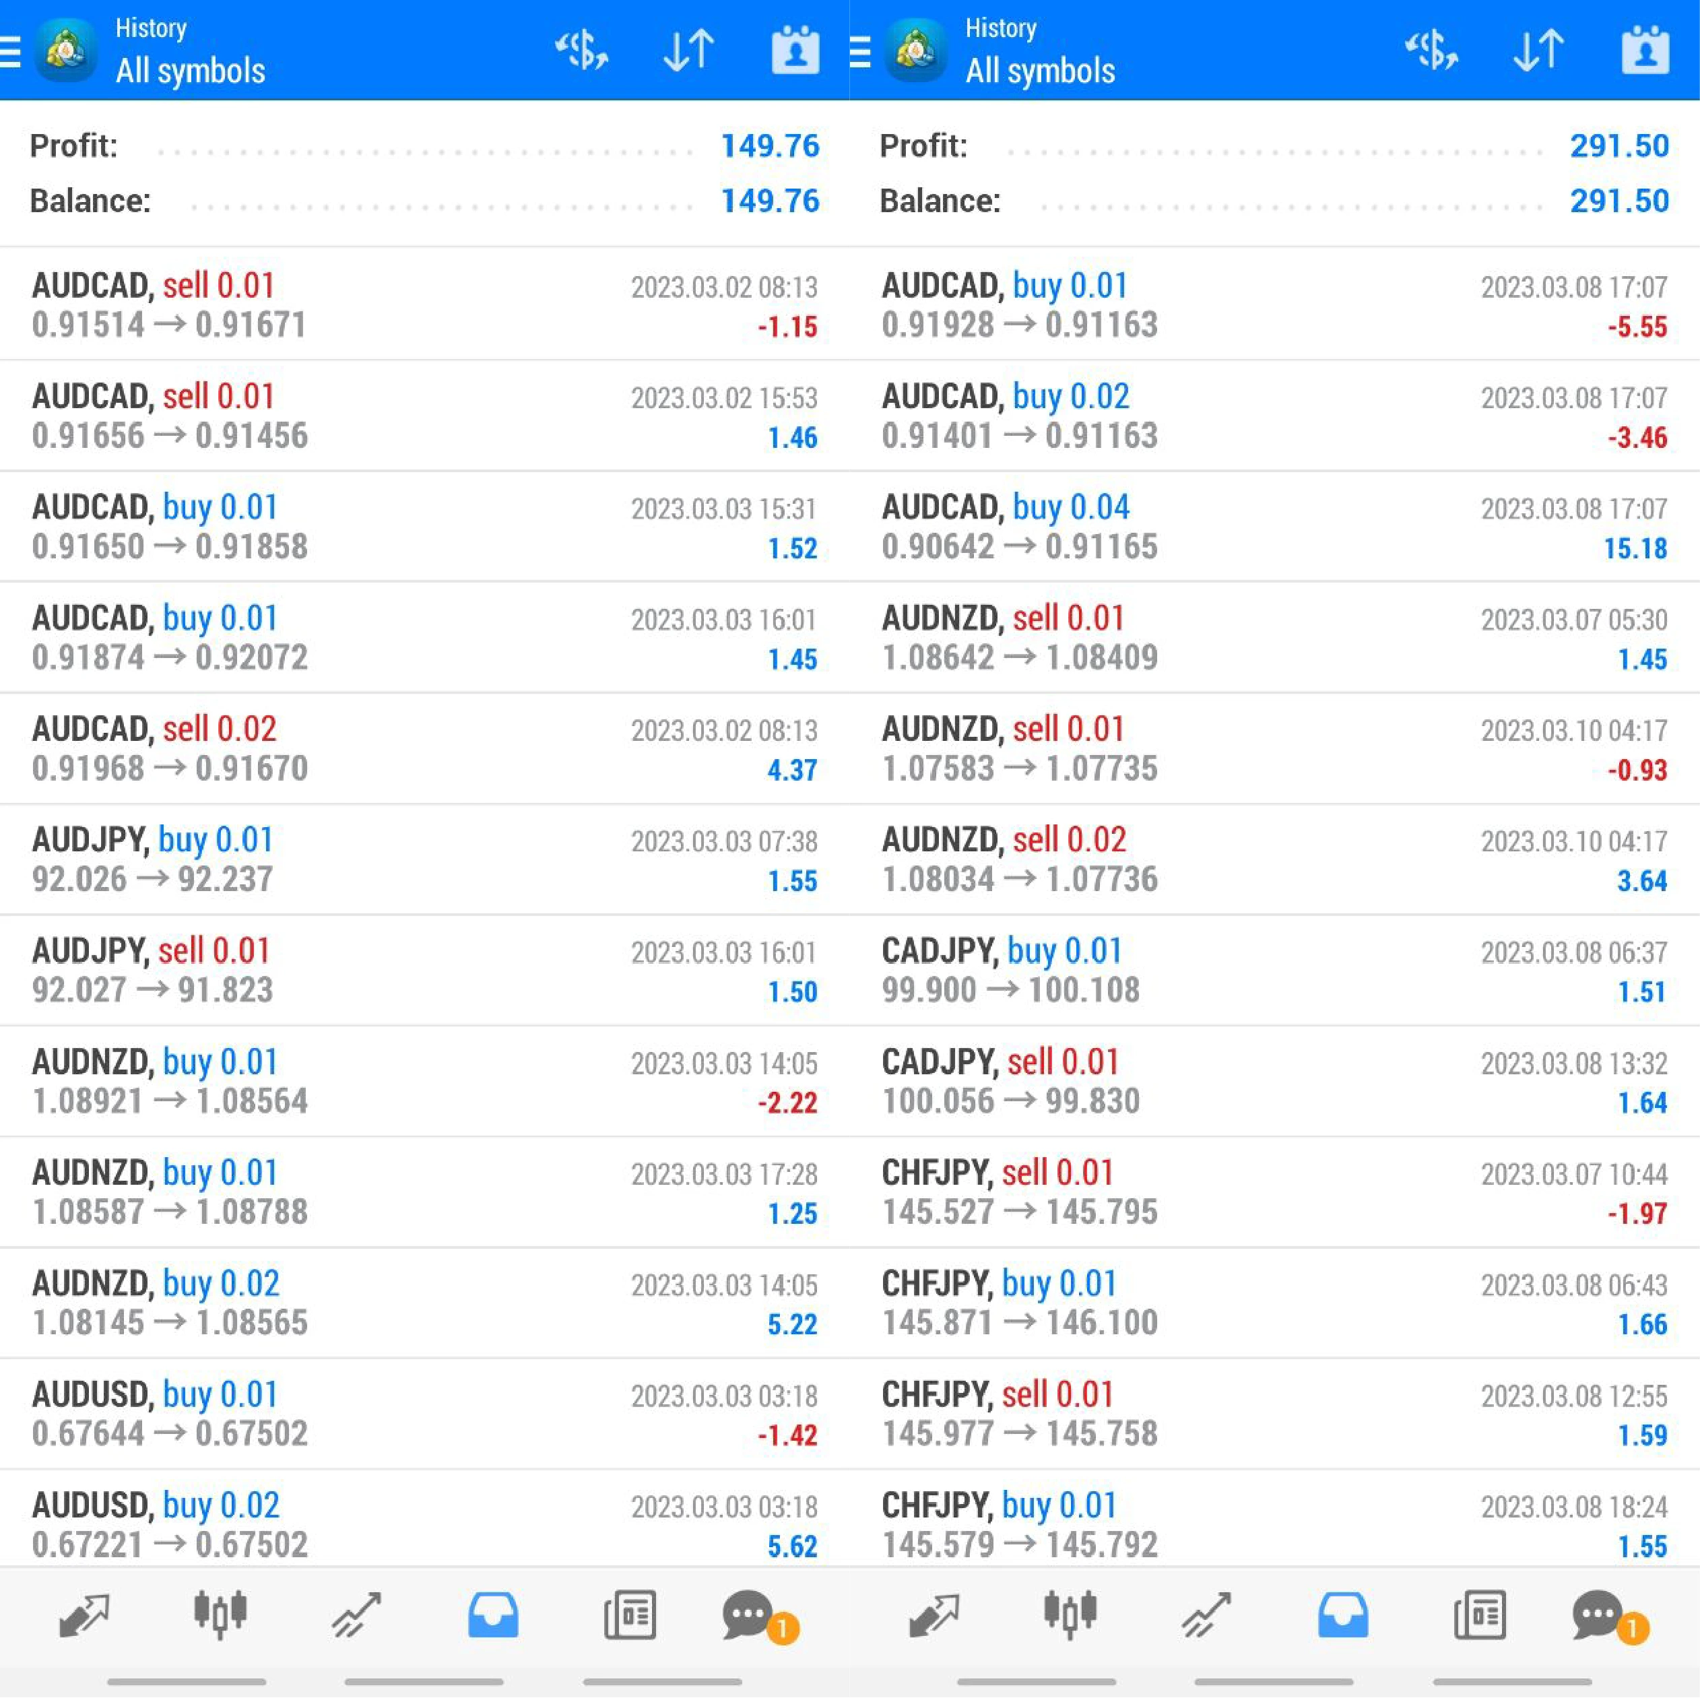Open Trade tab in left screen bottom bar

click(356, 1615)
